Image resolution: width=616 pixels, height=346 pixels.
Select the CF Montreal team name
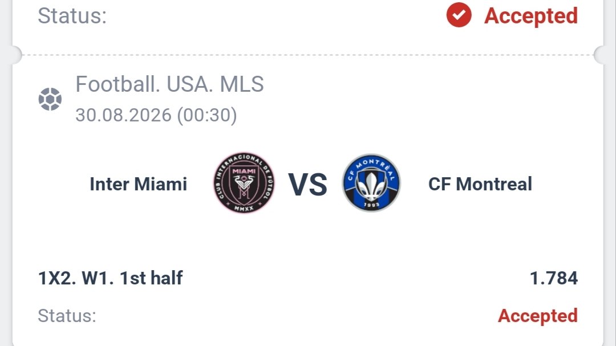(x=480, y=184)
